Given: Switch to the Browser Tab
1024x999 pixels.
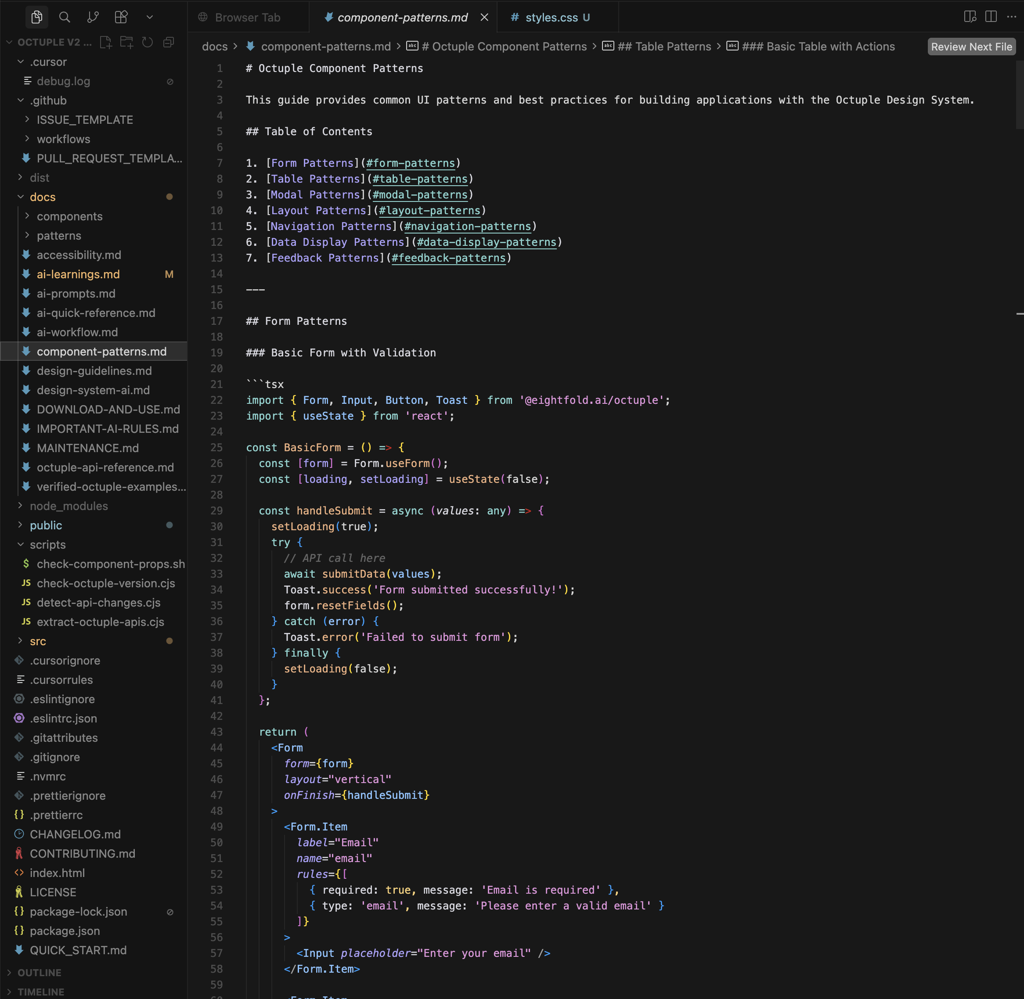Looking at the screenshot, I should [x=247, y=17].
